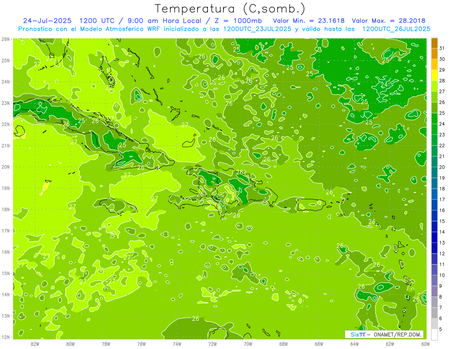Pick the dark orange swatch above colorbar label 31
Image resolution: width=452 pixels, height=349 pixels.
(434, 43)
